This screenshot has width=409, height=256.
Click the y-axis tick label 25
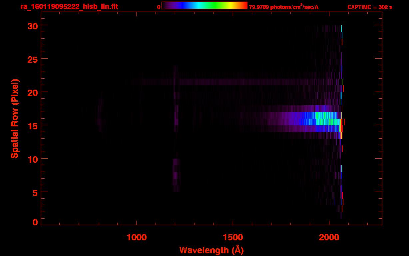click(33, 59)
